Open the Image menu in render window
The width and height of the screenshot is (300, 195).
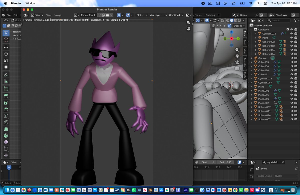point(58,15)
